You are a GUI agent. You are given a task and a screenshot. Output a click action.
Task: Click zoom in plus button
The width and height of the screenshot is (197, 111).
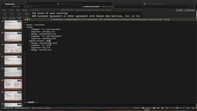[184, 108]
